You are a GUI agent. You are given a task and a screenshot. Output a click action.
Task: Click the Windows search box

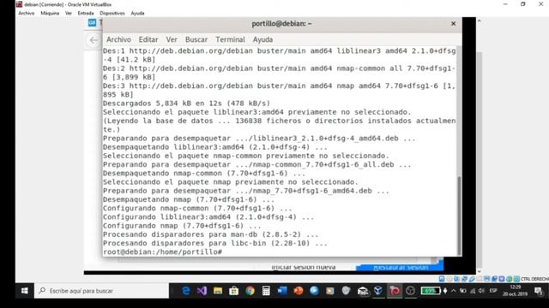coord(101,291)
